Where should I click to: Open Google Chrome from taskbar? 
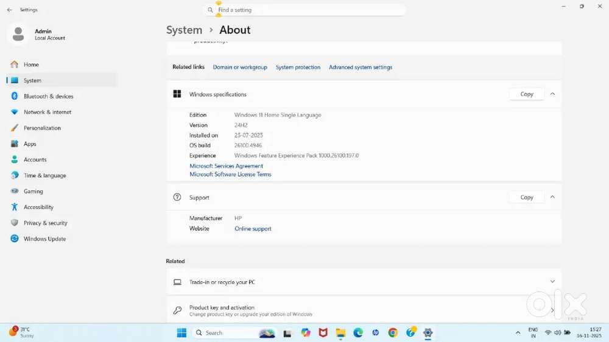[393, 333]
